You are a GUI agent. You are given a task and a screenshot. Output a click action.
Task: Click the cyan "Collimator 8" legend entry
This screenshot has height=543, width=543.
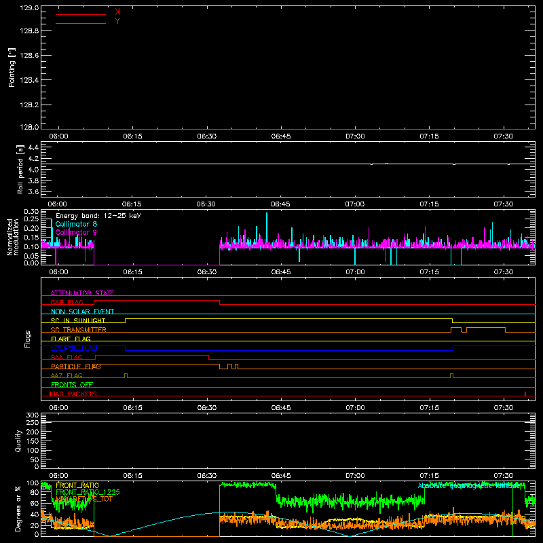coord(76,224)
